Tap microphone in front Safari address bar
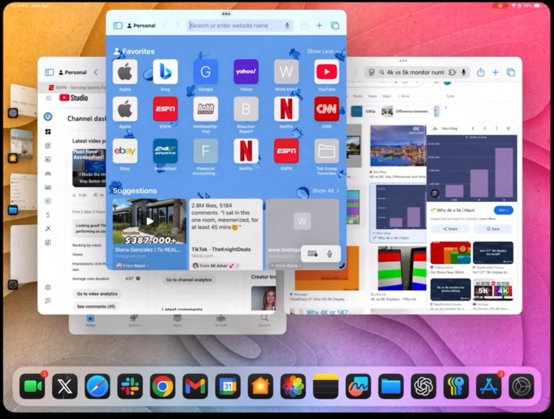This screenshot has width=554, height=419. click(x=287, y=25)
